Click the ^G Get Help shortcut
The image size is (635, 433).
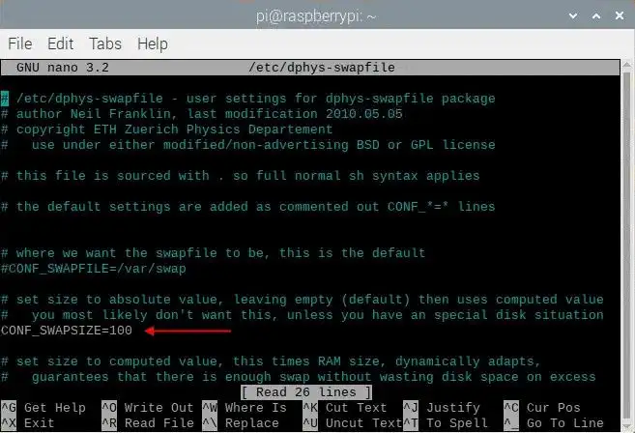43,408
